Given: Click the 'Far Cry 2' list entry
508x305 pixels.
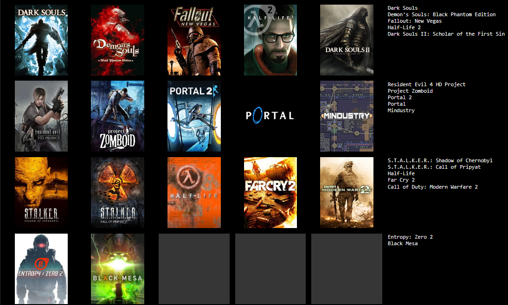Looking at the screenshot, I should point(401,180).
